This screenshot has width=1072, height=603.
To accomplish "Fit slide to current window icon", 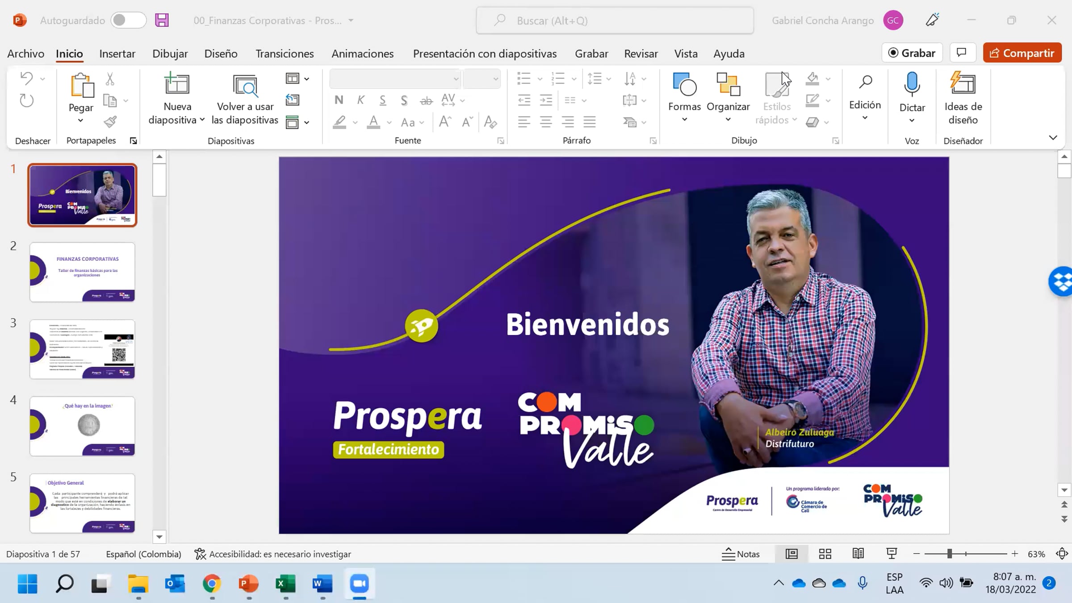I will click(x=1062, y=554).
